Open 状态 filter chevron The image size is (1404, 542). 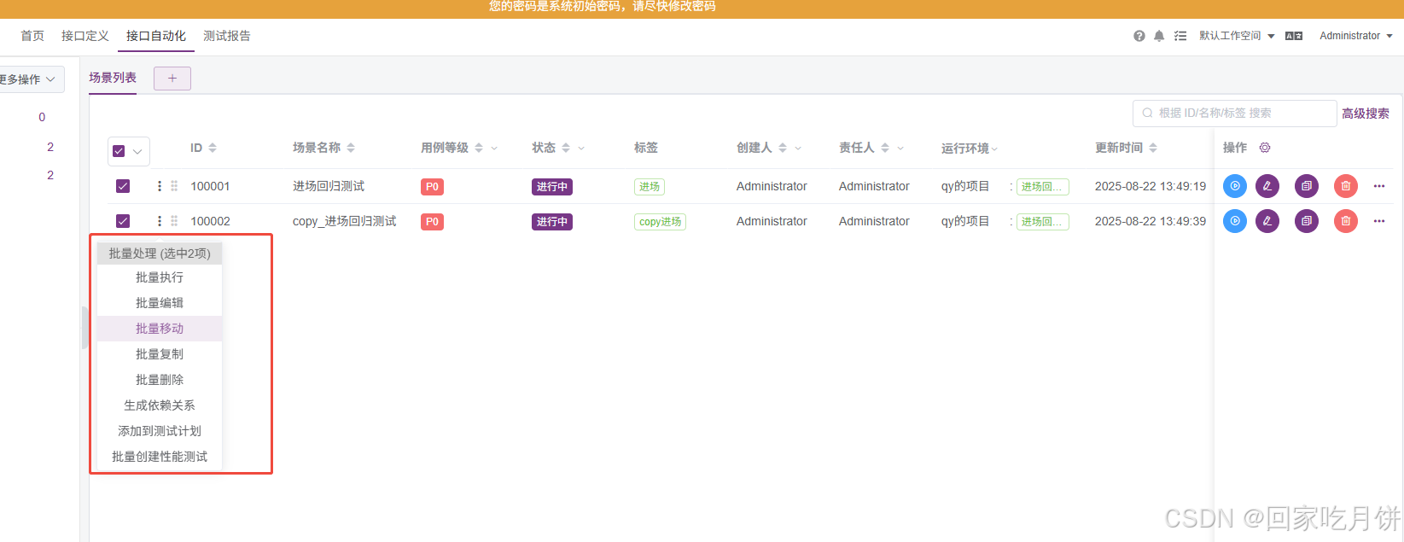pos(581,149)
